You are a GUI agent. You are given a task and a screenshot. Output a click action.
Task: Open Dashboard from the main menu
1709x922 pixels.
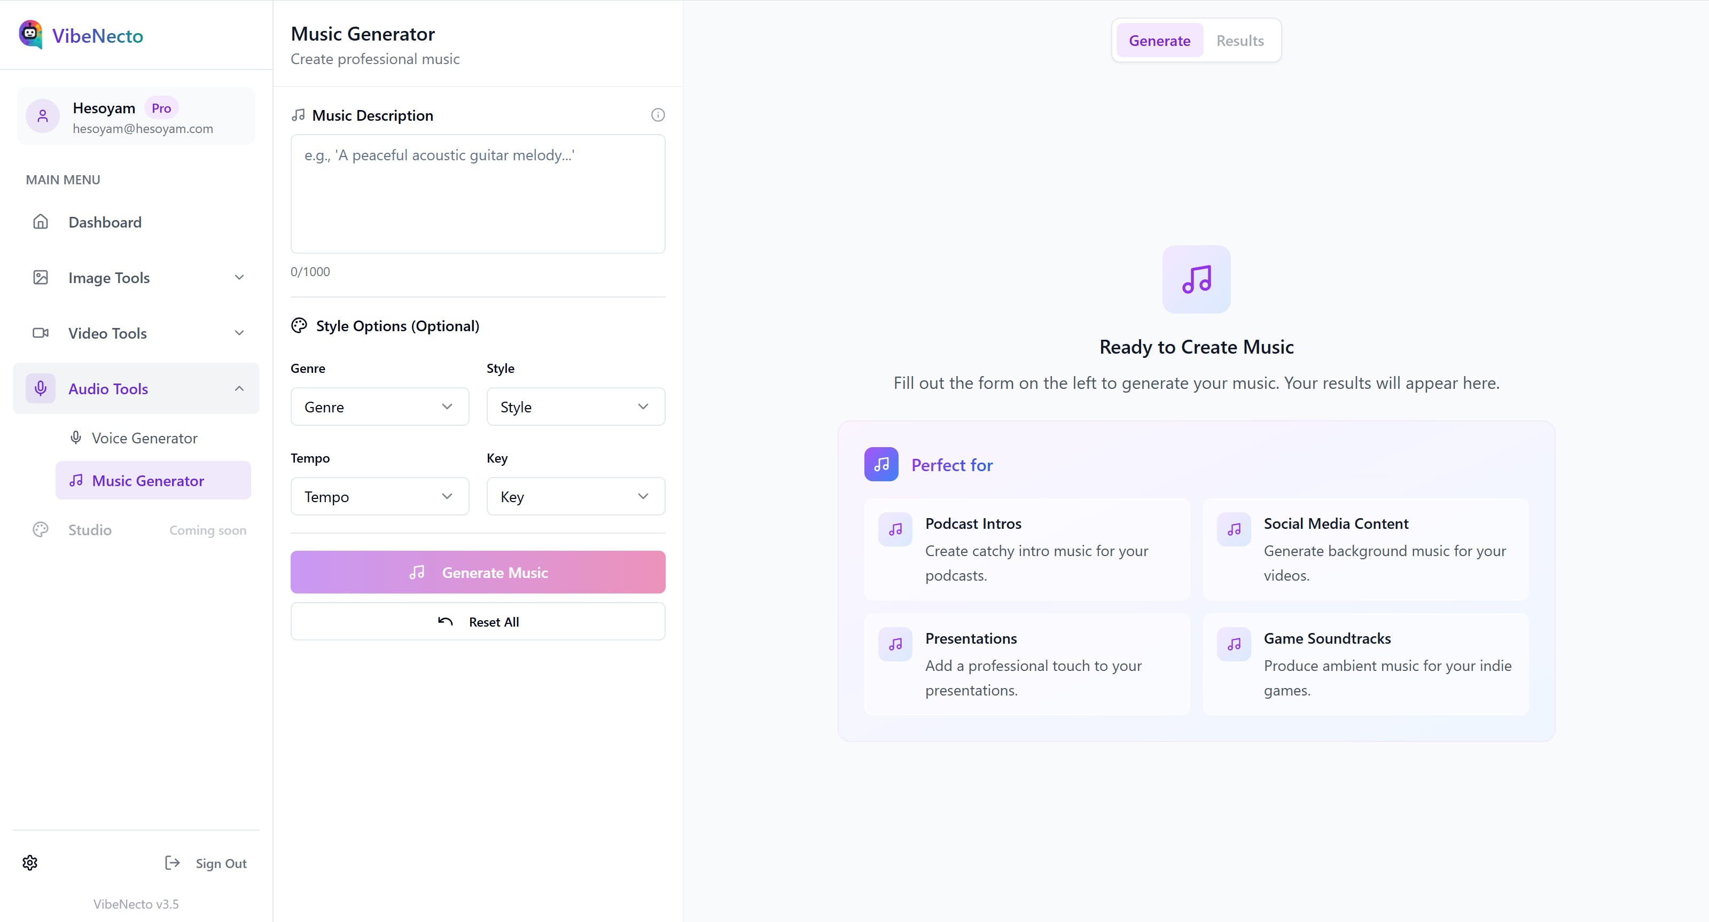click(136, 222)
